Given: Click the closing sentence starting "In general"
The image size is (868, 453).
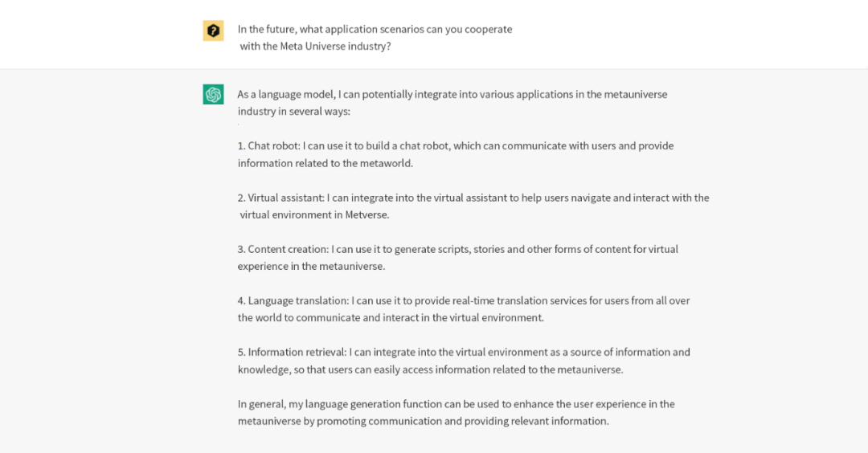Looking at the screenshot, I should click(456, 404).
